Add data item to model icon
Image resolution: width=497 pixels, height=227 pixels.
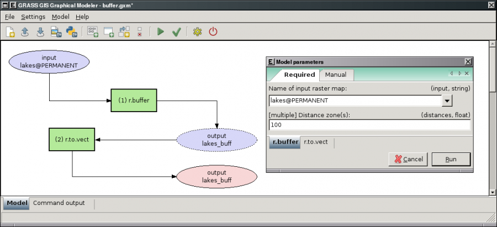coord(108,31)
